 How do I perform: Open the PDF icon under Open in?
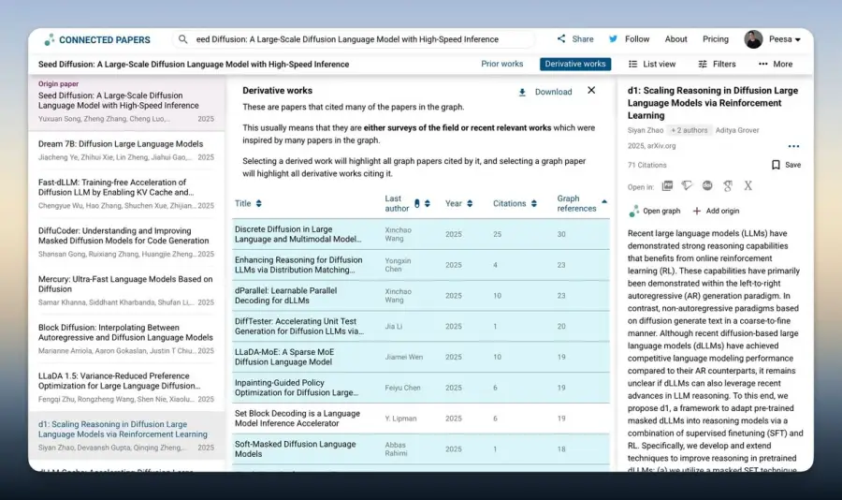click(x=667, y=186)
